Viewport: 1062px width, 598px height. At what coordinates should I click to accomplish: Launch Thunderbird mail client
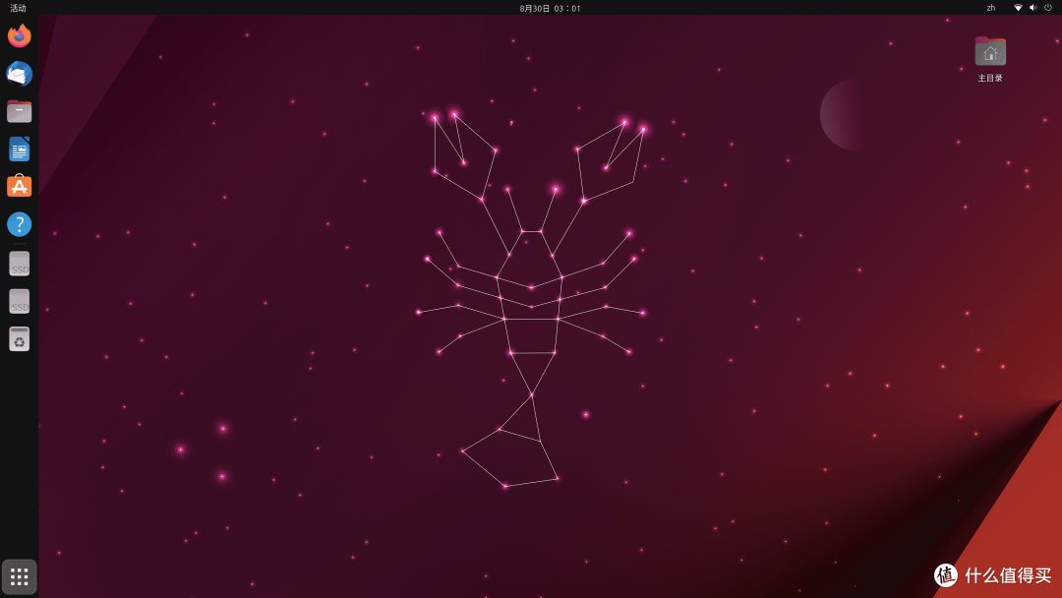point(19,74)
